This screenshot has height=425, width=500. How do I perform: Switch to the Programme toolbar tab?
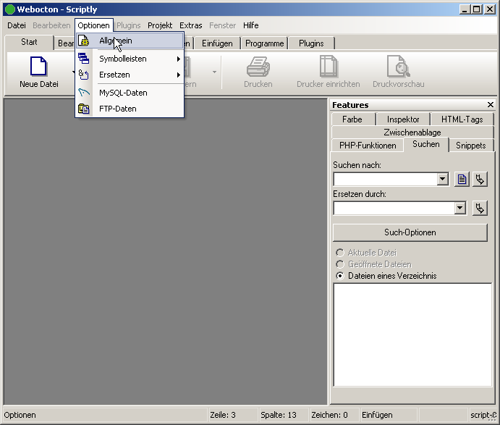click(x=264, y=43)
